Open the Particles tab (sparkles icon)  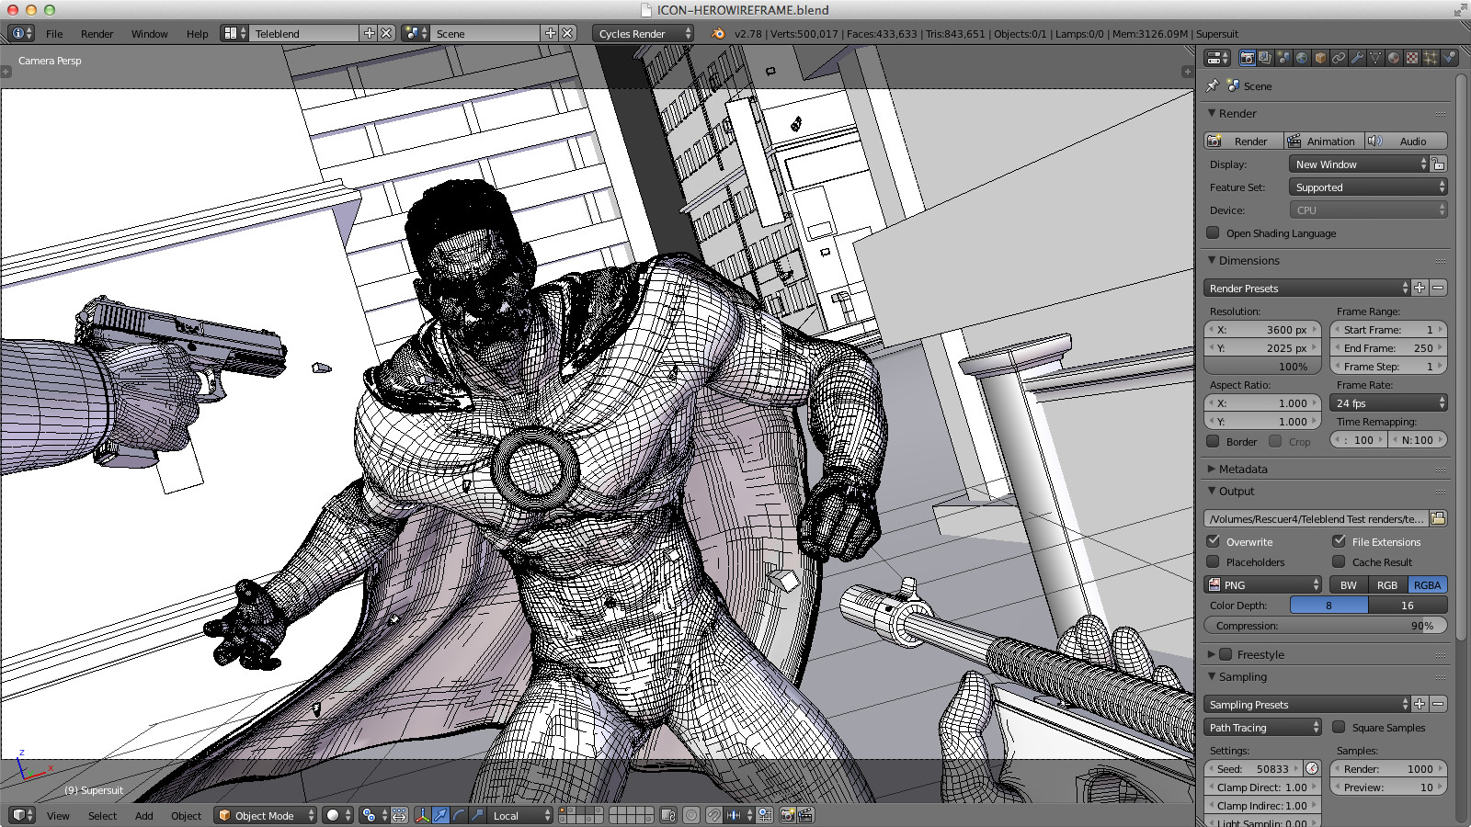(x=1431, y=58)
